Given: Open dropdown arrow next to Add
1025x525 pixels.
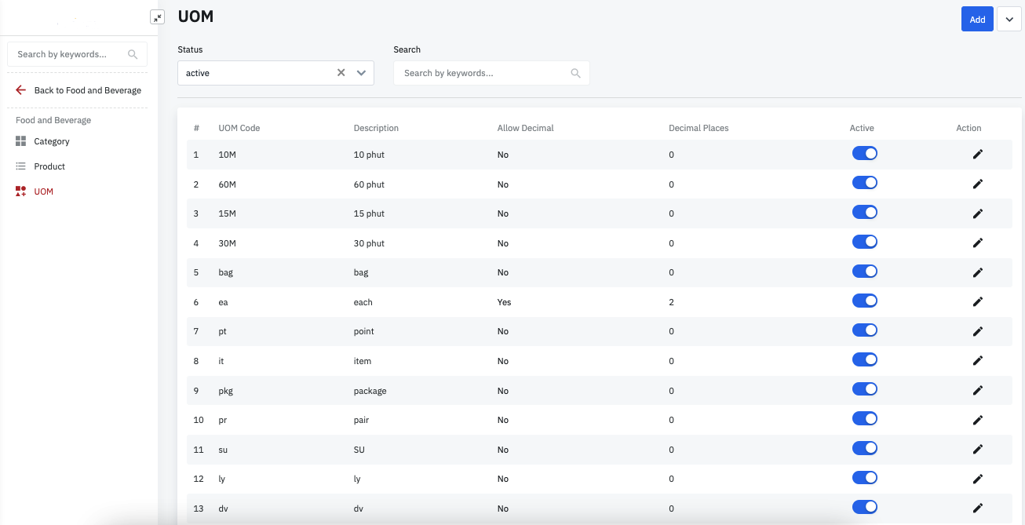Looking at the screenshot, I should 1009,20.
